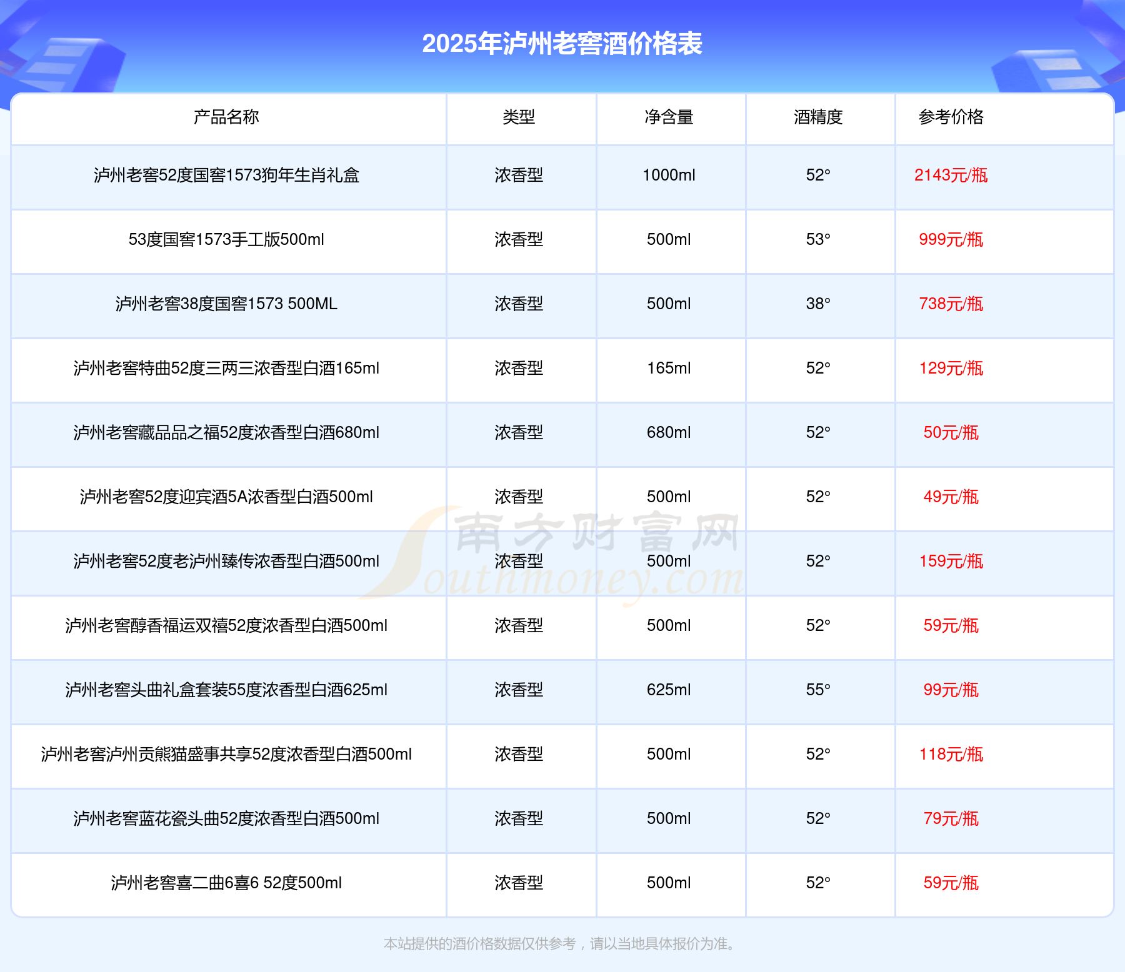The width and height of the screenshot is (1125, 972).
Task: Click the 55° alcohol value
Action: coord(818,690)
